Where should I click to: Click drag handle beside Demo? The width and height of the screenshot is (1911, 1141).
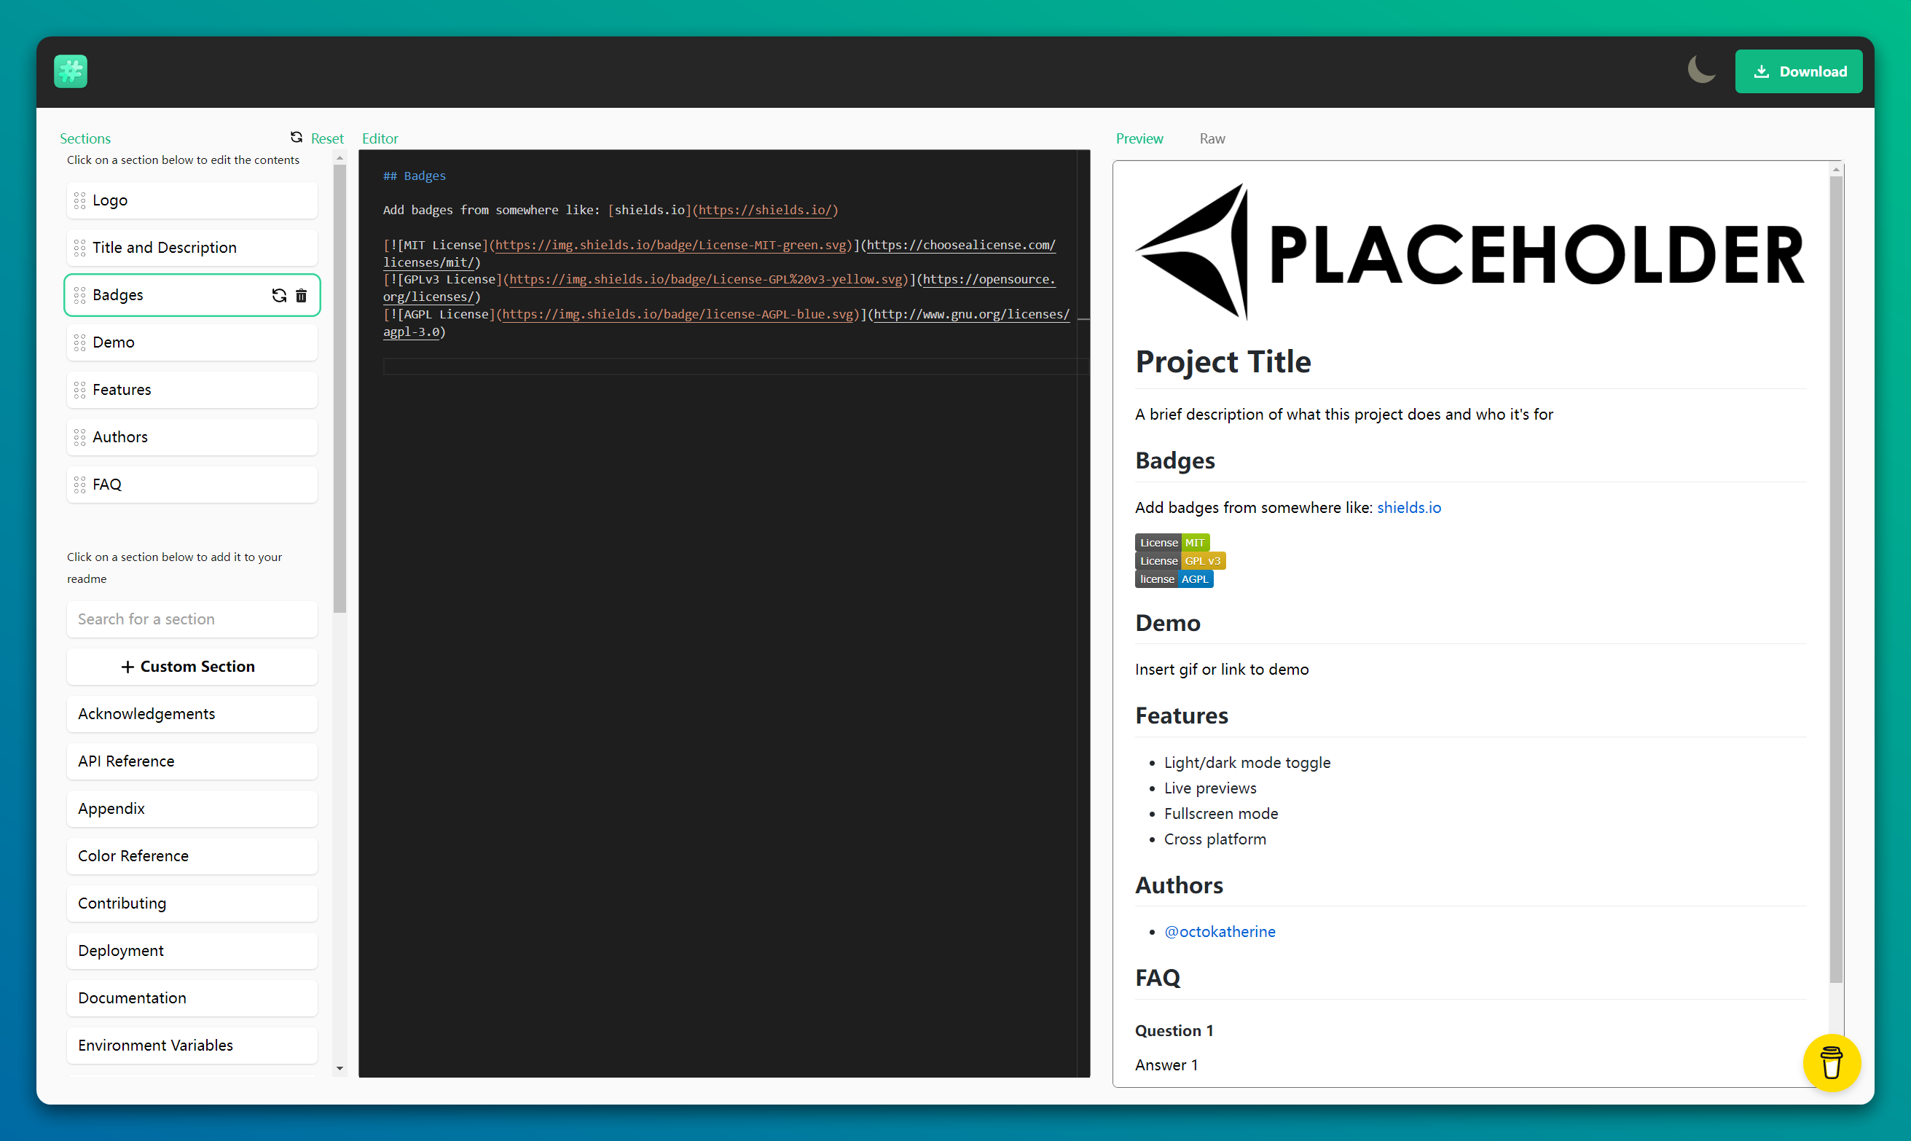[x=80, y=343]
